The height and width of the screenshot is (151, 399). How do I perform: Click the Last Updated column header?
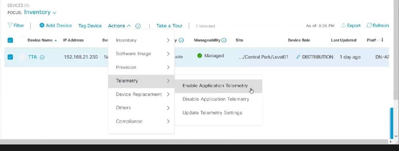tap(343, 40)
